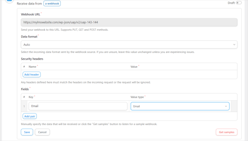Toggle the Draft status switch

coord(239,3)
